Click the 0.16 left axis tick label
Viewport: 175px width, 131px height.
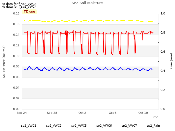point(16,24)
